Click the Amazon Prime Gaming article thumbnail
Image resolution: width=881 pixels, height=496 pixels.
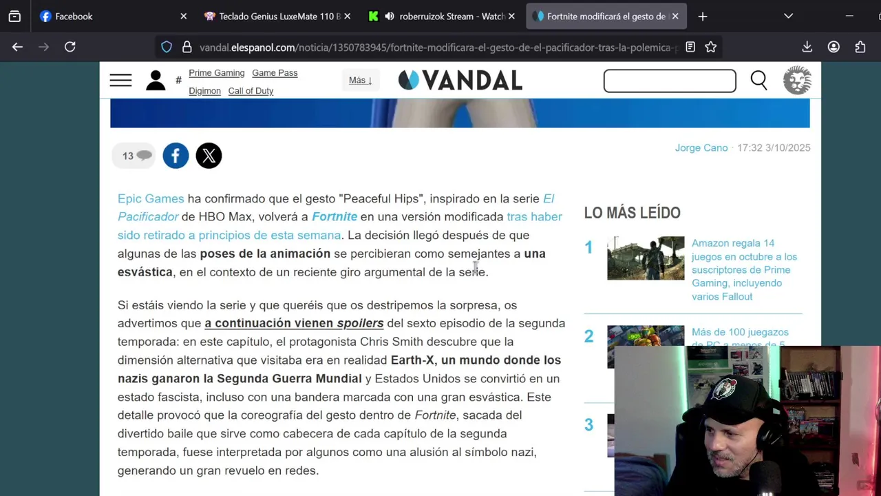pos(646,258)
